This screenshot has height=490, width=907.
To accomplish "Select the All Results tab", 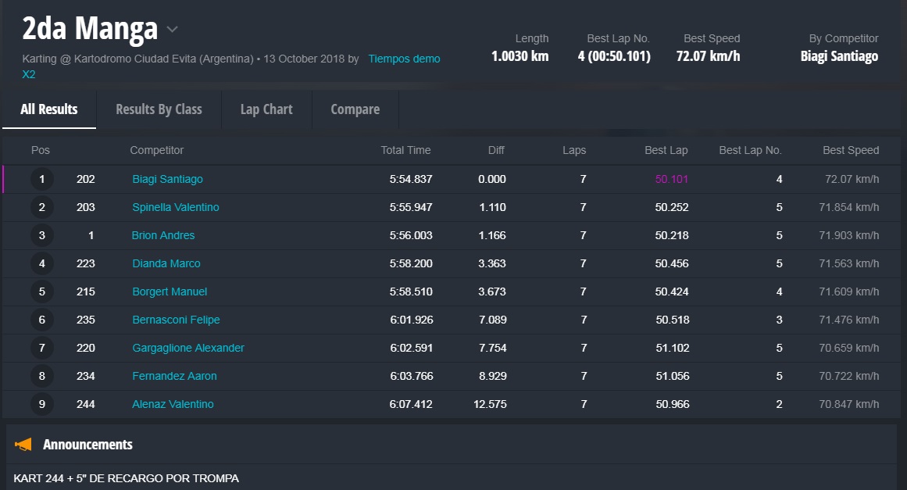I will [49, 109].
